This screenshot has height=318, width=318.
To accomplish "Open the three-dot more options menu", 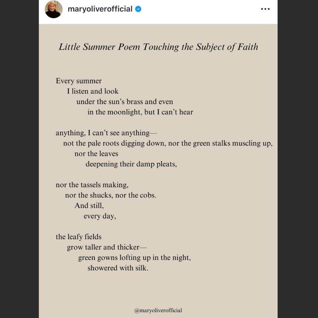I will click(265, 9).
